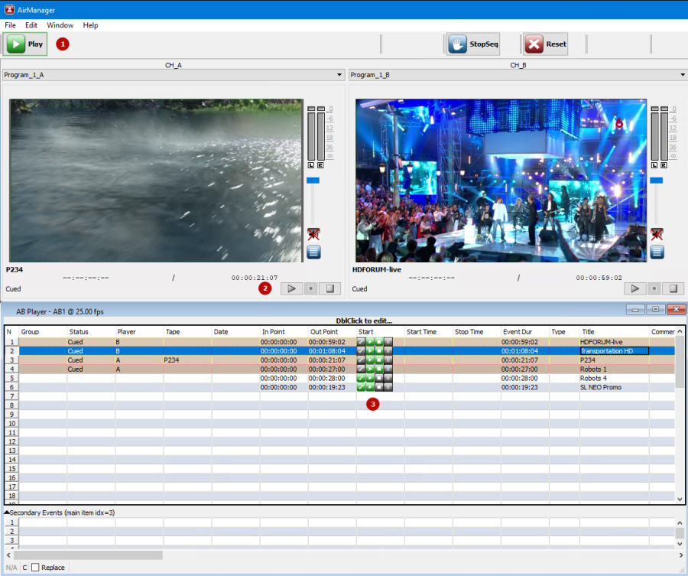The width and height of the screenshot is (688, 576).
Task: Click the L audio channel button on CH_A
Action: tap(311, 165)
